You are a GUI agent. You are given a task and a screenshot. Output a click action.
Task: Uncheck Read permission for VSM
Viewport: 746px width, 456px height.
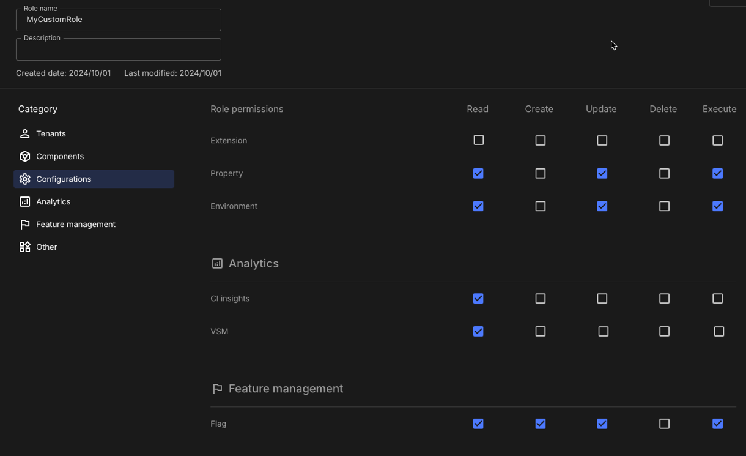(x=478, y=331)
